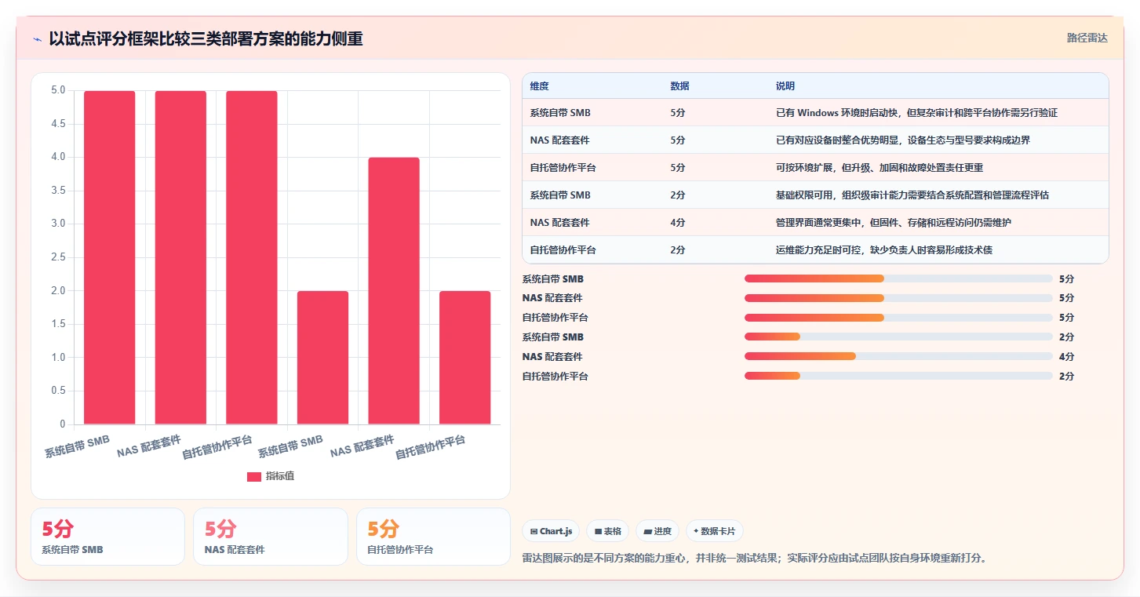Screen dimensions: 1140x597
Task: Click the page title 以试点评分框架比较三类部署方案的能力侧重
Action: pos(206,38)
